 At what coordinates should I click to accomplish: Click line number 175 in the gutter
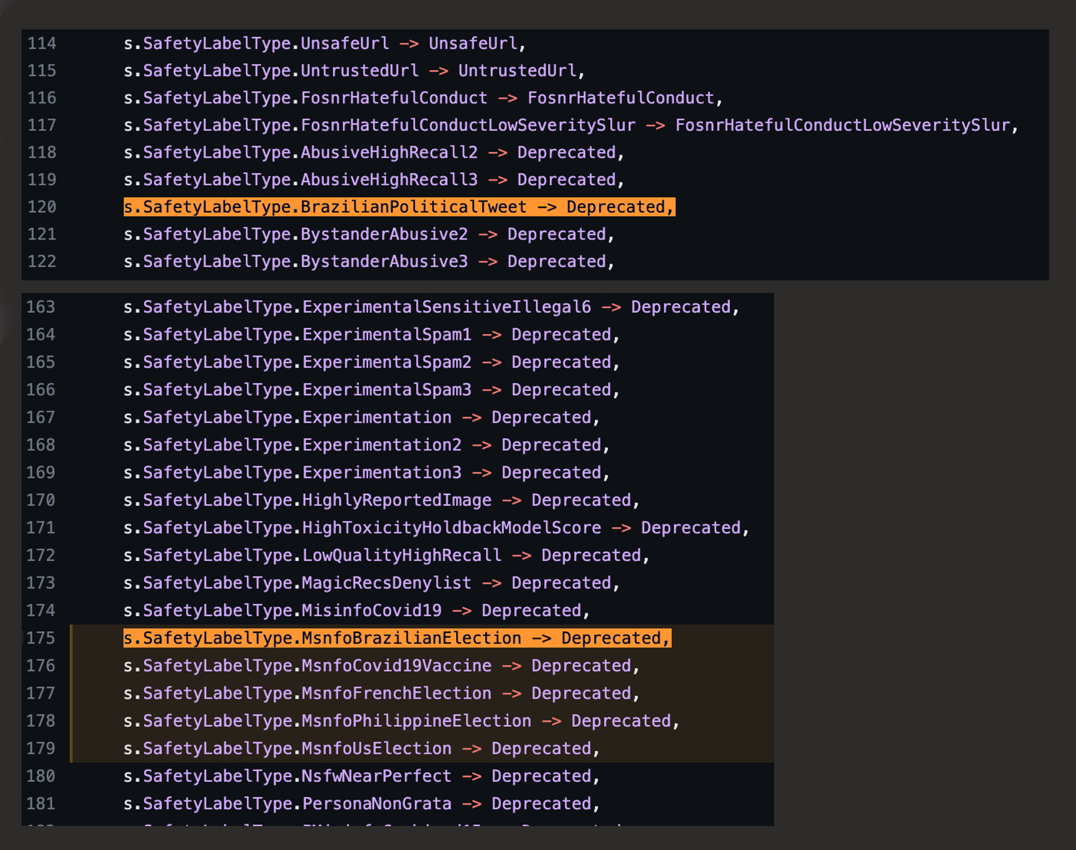41,638
